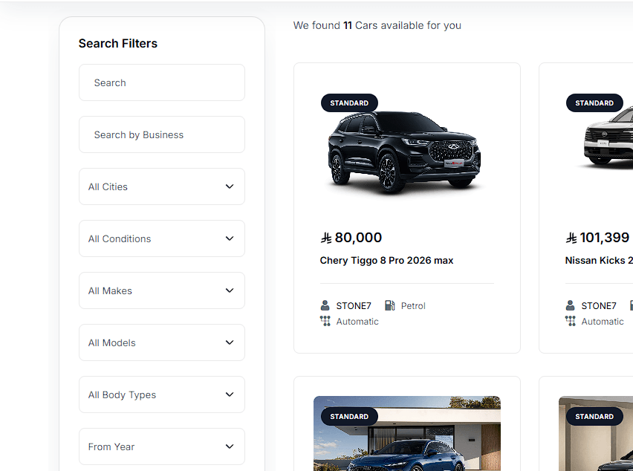
Task: Expand the All Conditions dropdown
Action: 162,238
